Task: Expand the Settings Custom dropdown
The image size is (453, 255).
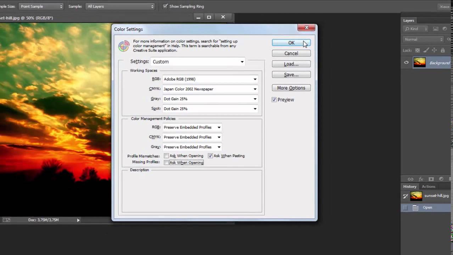Action: [198, 62]
